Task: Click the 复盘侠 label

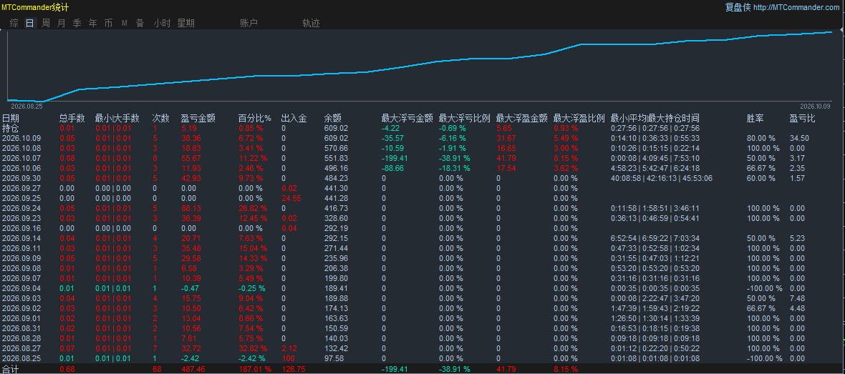Action: coord(738,8)
